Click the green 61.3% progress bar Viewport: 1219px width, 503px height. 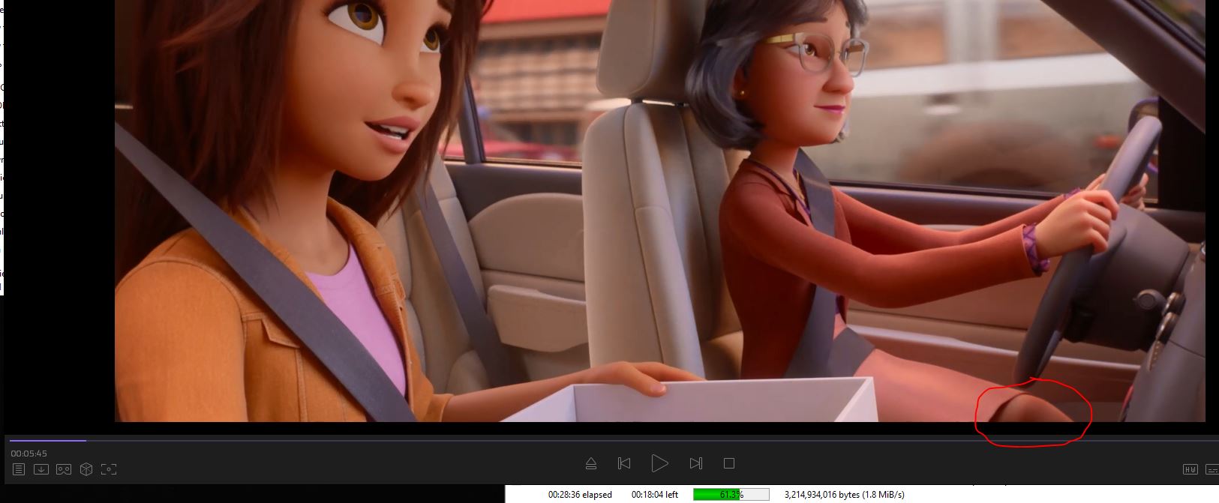click(731, 495)
